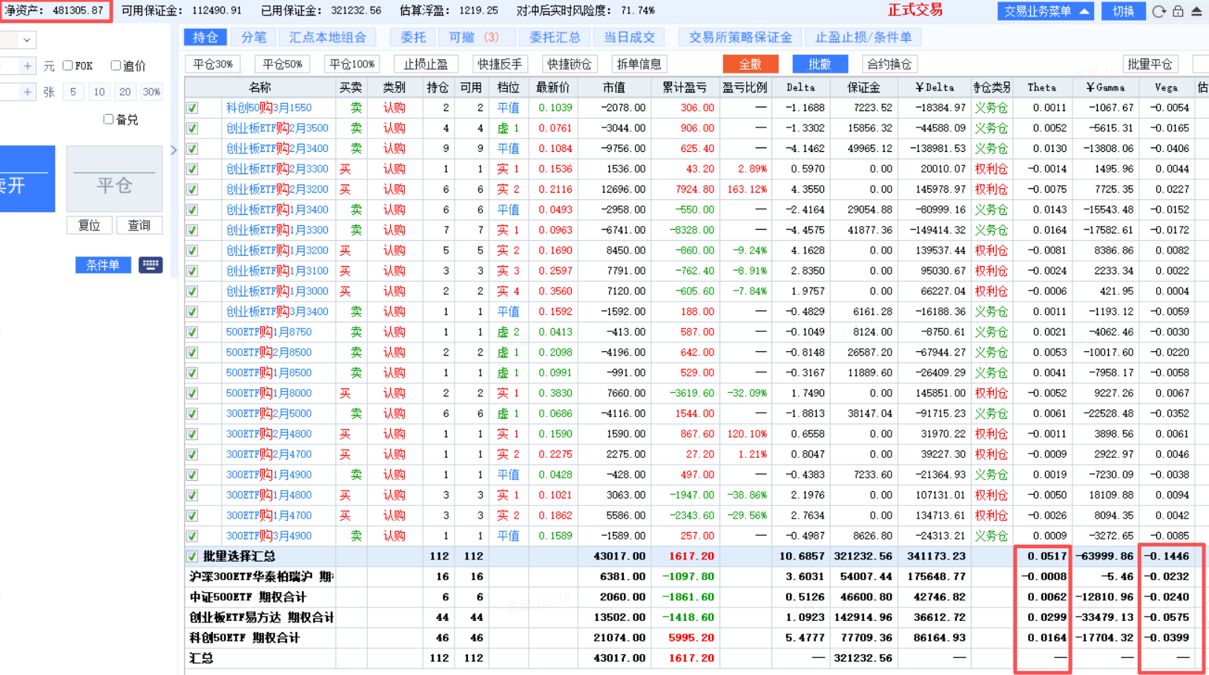Expand the order panel using the right chevron
1209x675 pixels.
point(174,150)
